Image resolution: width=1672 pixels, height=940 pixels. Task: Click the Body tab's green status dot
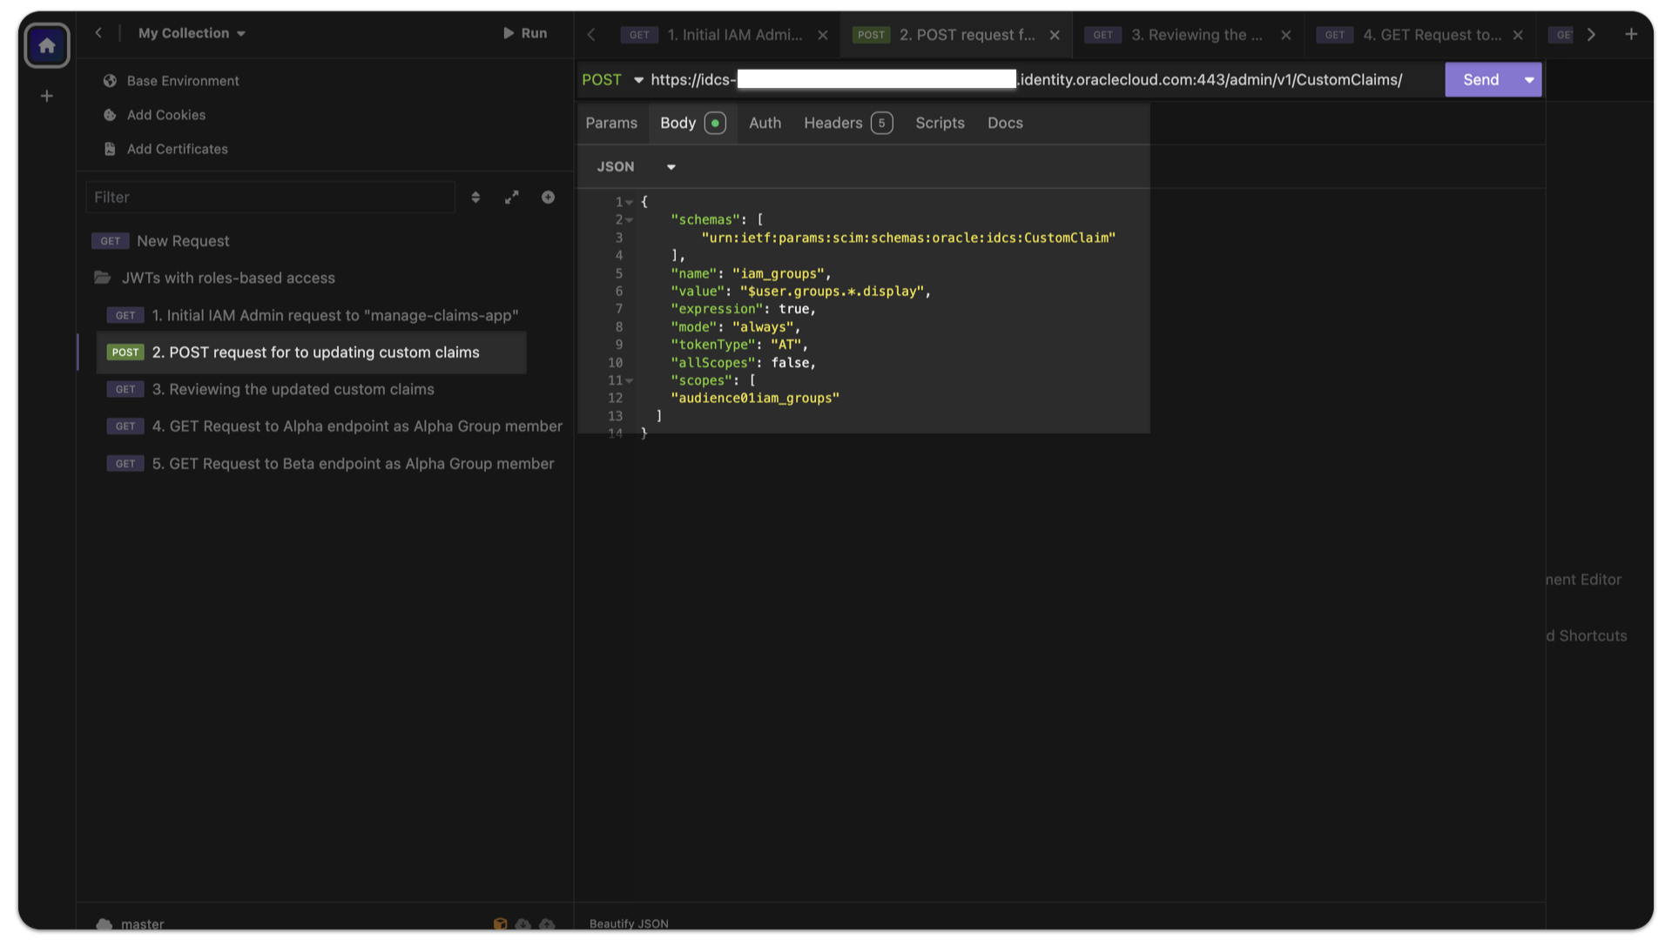tap(716, 123)
